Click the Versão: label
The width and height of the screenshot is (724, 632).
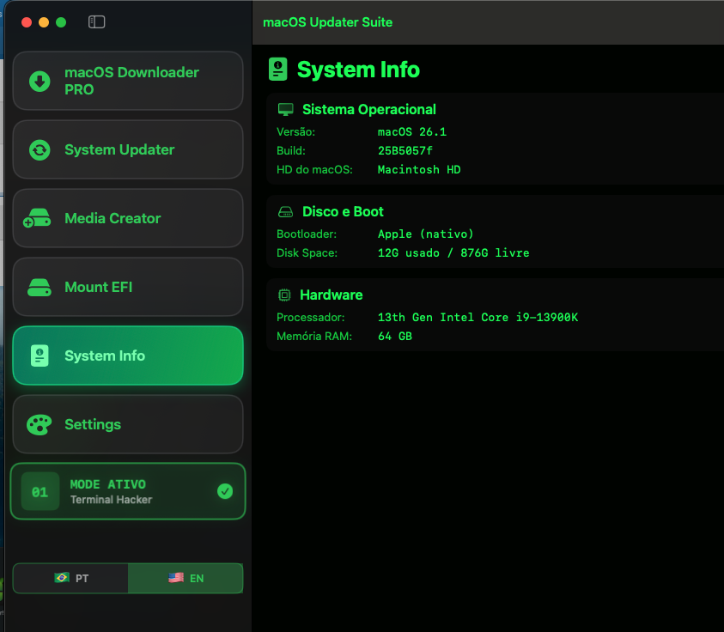(296, 132)
